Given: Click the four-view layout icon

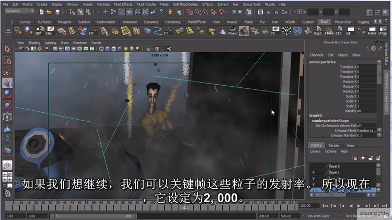Looking at the screenshot, I should click(7, 177).
